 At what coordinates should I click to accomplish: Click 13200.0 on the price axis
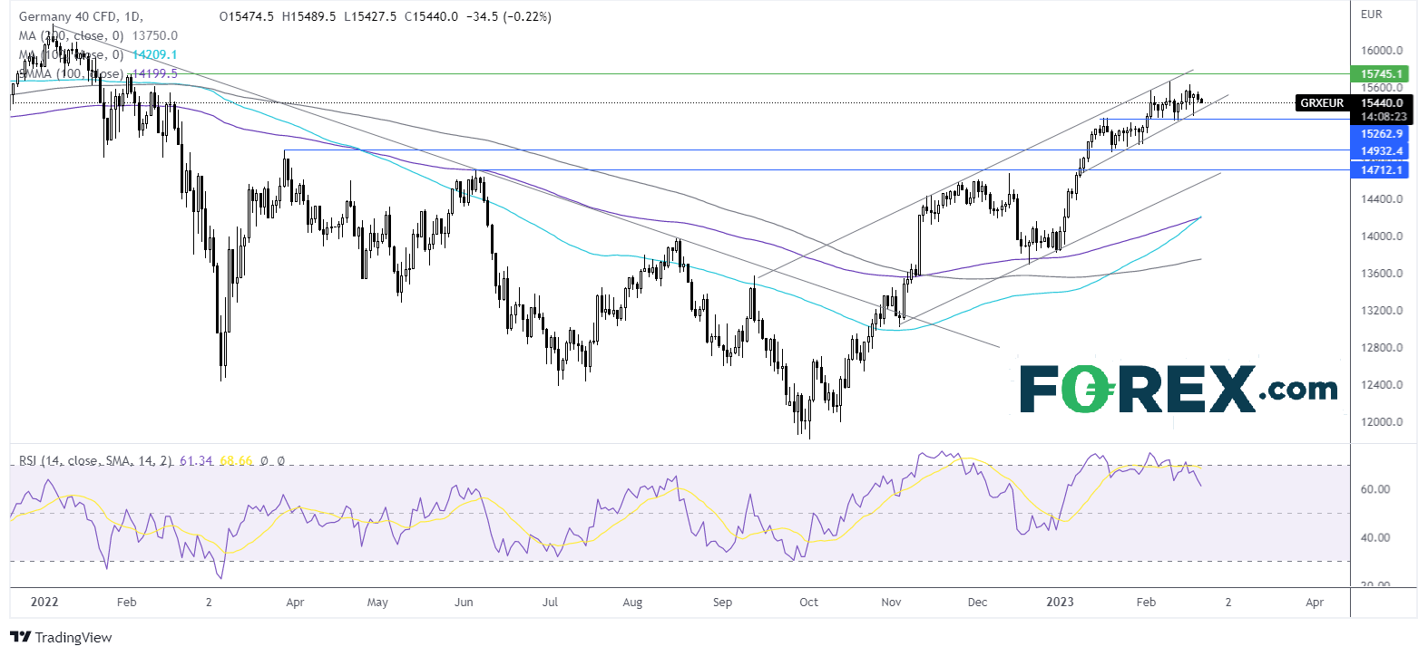(1382, 310)
